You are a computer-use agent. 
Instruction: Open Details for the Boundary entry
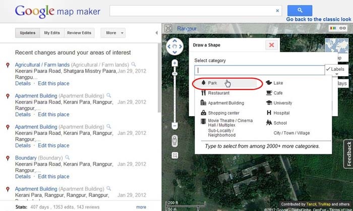coord(23,177)
